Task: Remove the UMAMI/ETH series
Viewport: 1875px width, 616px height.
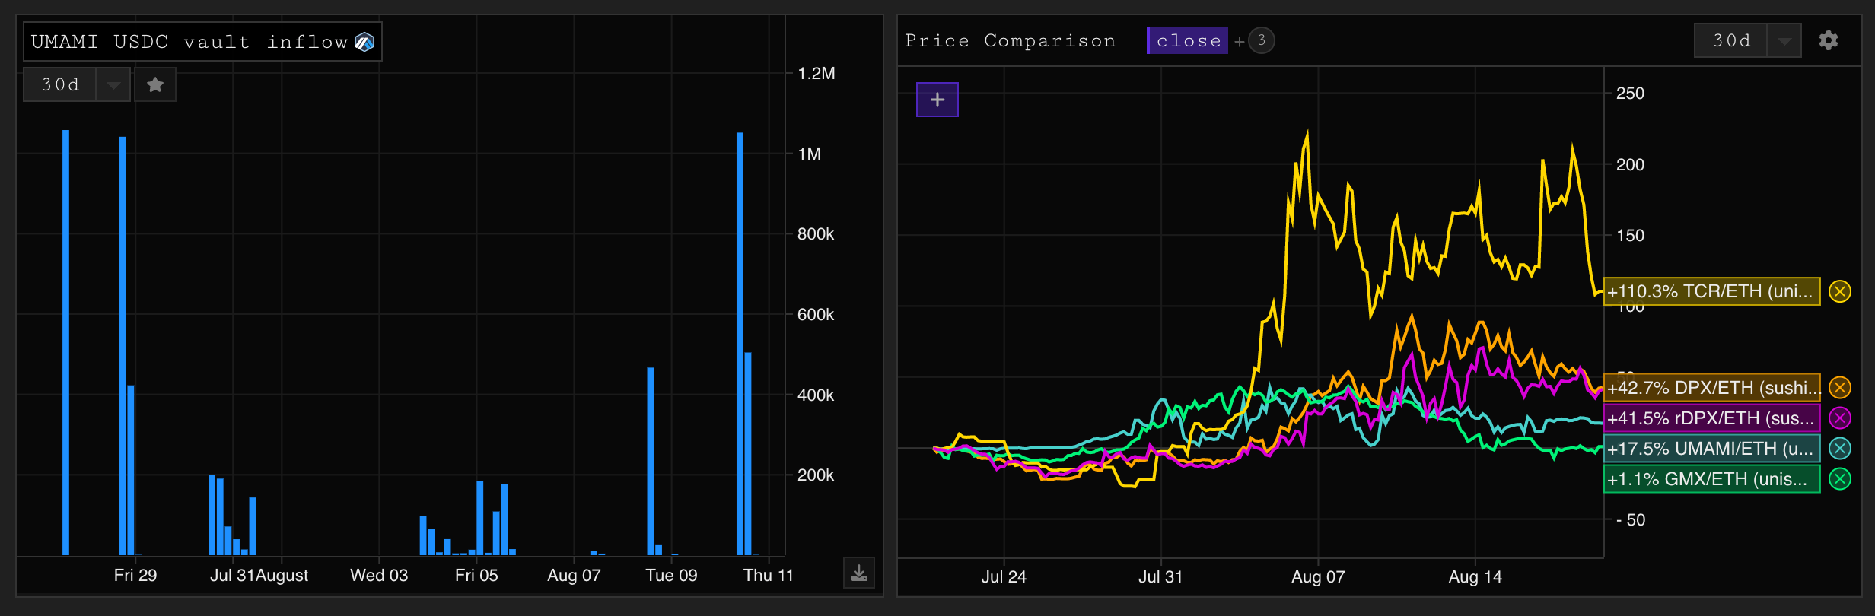Action: coord(1840,449)
